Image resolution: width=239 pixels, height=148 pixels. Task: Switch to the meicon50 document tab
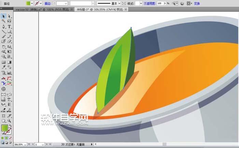(42, 10)
